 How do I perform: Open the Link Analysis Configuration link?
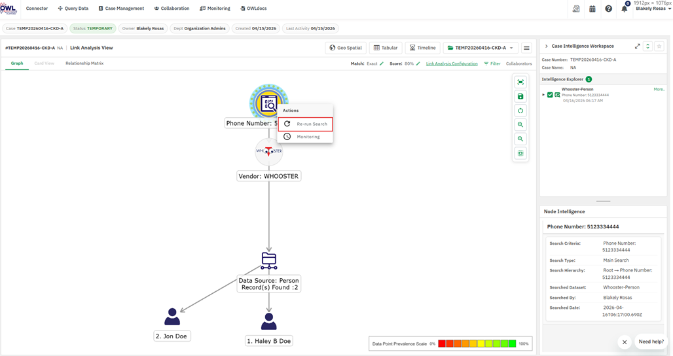pyautogui.click(x=452, y=63)
